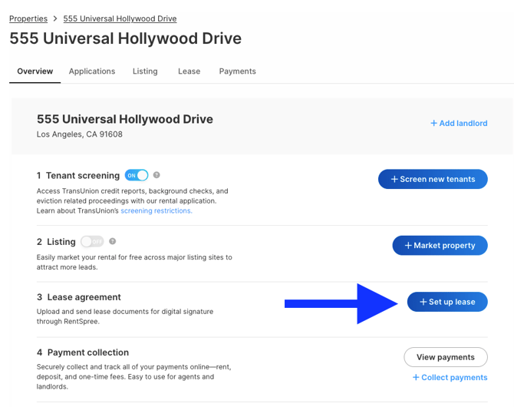
Task: Go to the Lease tab
Action: coord(189,71)
